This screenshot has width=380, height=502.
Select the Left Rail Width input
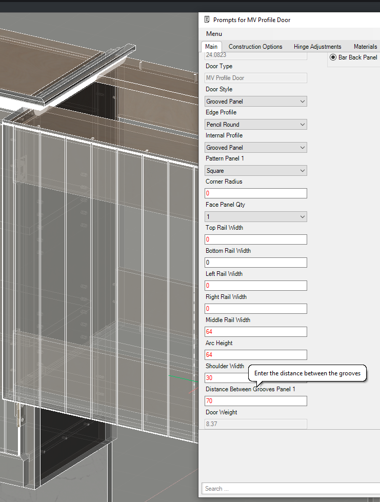tap(256, 286)
